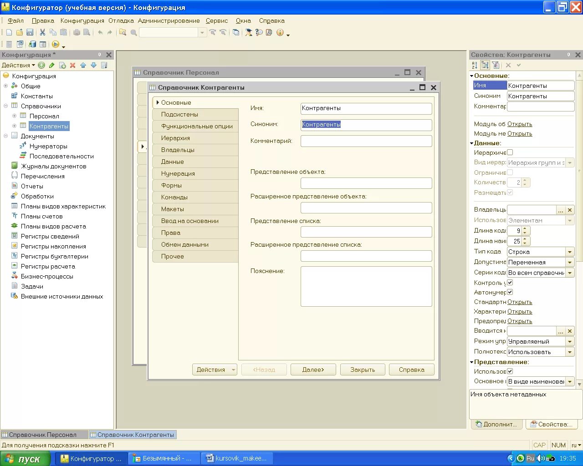Image resolution: width=583 pixels, height=466 pixels.
Task: Click the Update database configuration icon
Action: point(32,44)
